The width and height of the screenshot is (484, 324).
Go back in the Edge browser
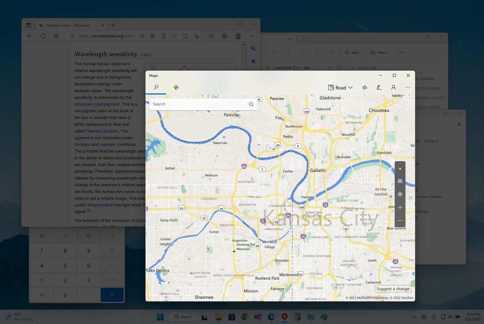click(x=30, y=36)
